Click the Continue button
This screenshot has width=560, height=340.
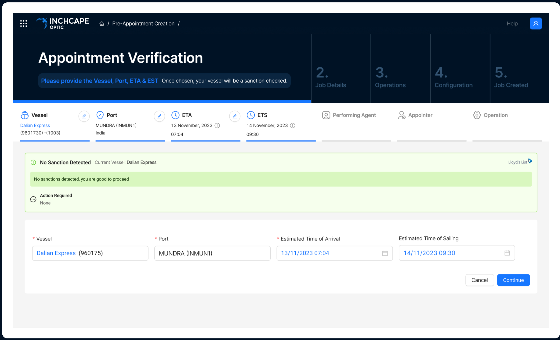(513, 280)
